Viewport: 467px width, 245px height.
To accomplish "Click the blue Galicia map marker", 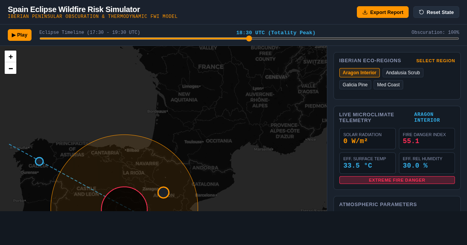I will 39,161.
